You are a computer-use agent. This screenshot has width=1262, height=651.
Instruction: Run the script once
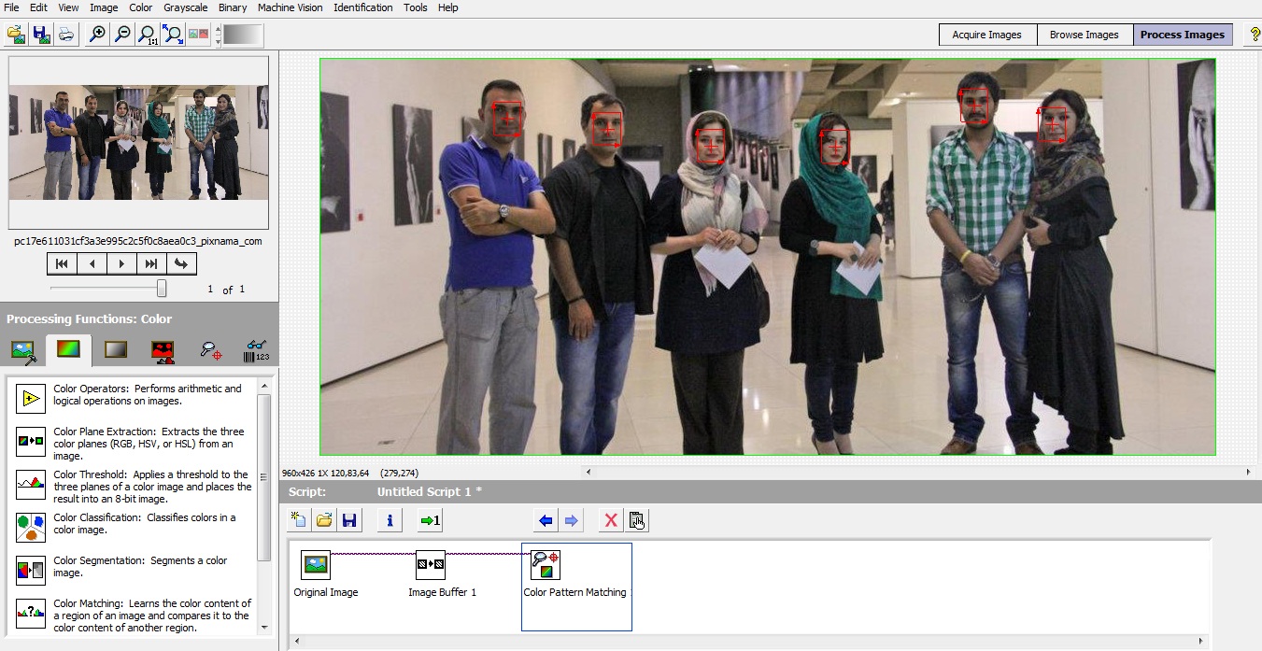pos(430,520)
